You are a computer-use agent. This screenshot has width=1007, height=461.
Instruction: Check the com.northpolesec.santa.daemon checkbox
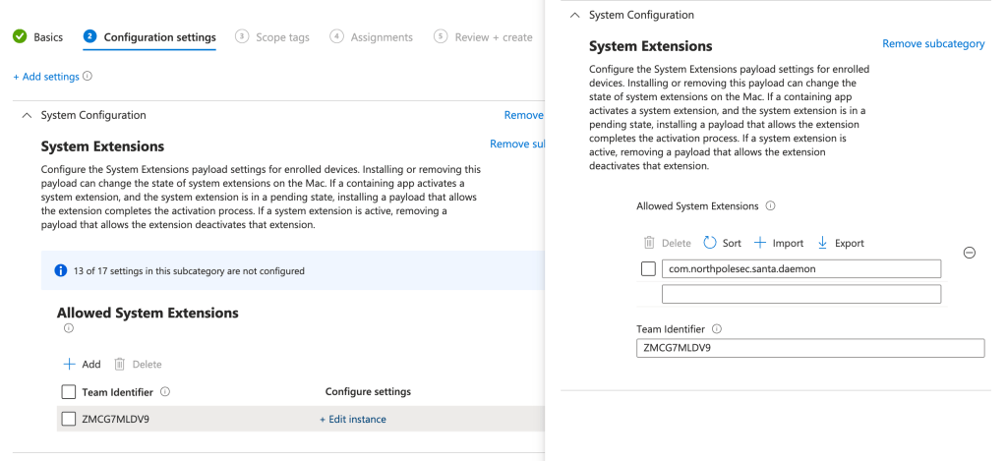[649, 268]
